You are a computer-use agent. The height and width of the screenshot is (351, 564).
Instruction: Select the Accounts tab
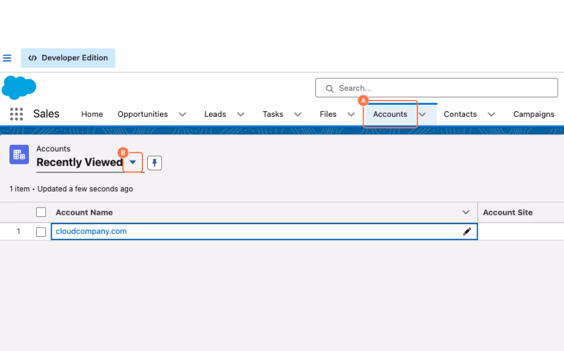390,114
